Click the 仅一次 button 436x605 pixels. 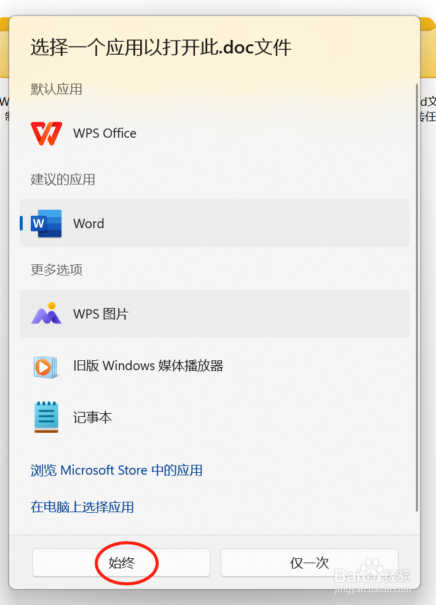click(x=309, y=563)
